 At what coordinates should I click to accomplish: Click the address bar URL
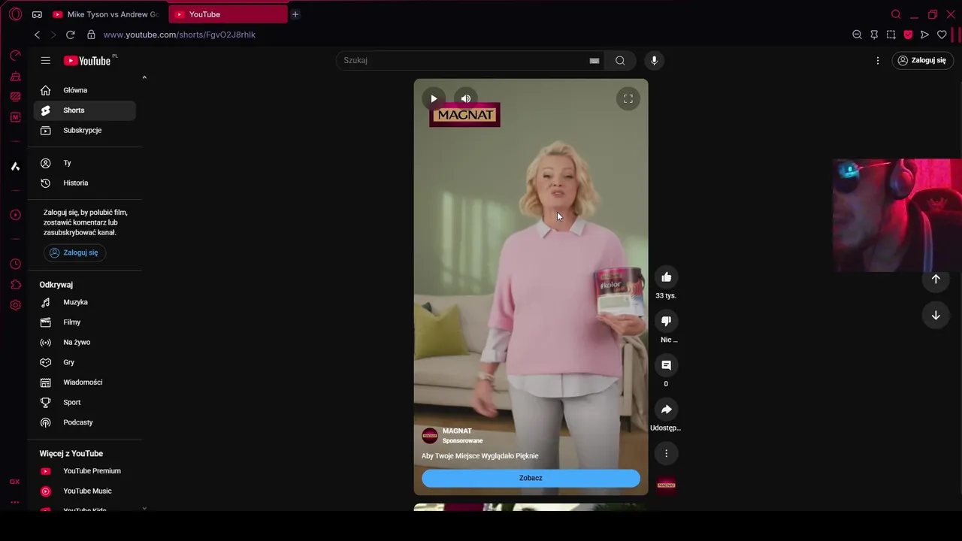click(180, 35)
